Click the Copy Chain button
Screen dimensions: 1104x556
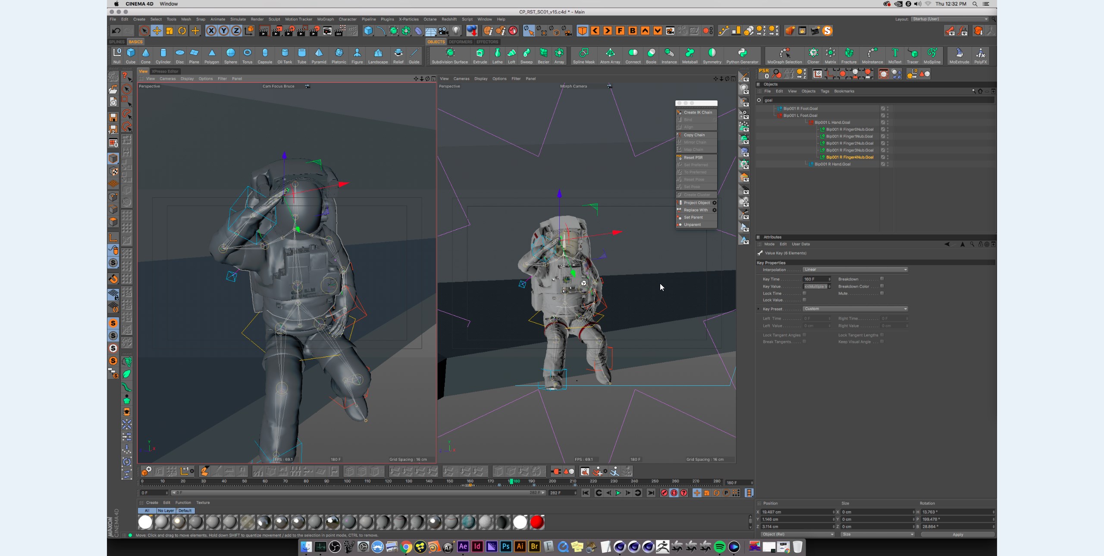point(696,135)
